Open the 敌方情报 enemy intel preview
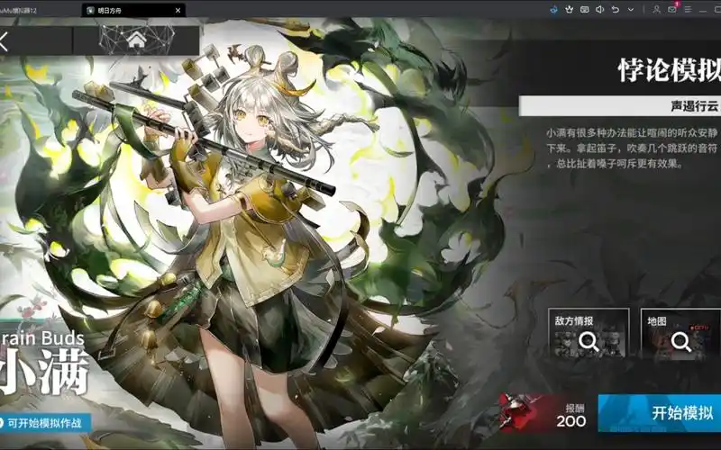 click(x=589, y=334)
